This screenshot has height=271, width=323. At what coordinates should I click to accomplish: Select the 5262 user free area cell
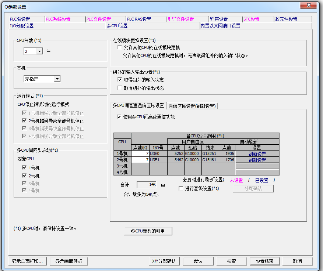click(176, 153)
